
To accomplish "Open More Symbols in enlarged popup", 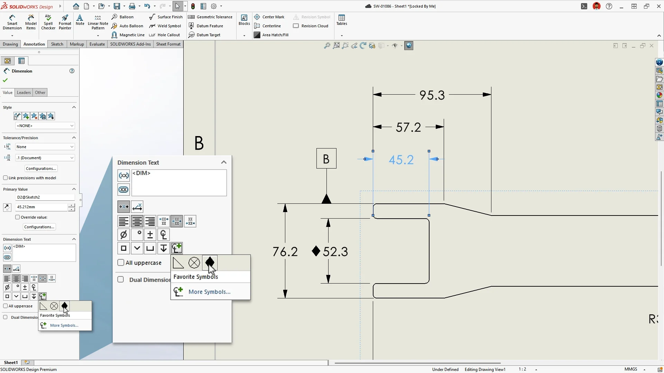I will [x=209, y=292].
